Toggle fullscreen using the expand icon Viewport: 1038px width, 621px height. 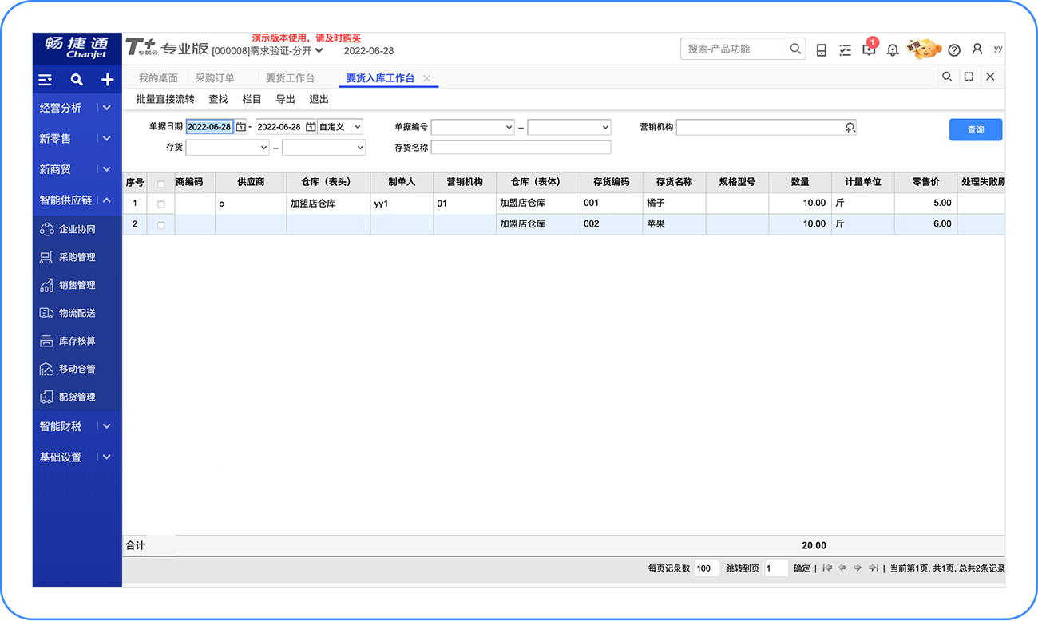(x=969, y=77)
